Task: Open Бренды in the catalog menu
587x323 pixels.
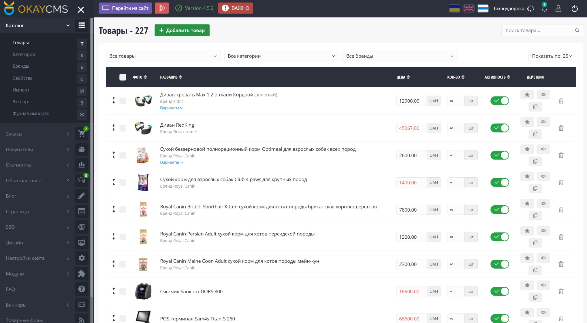Action: pos(21,66)
